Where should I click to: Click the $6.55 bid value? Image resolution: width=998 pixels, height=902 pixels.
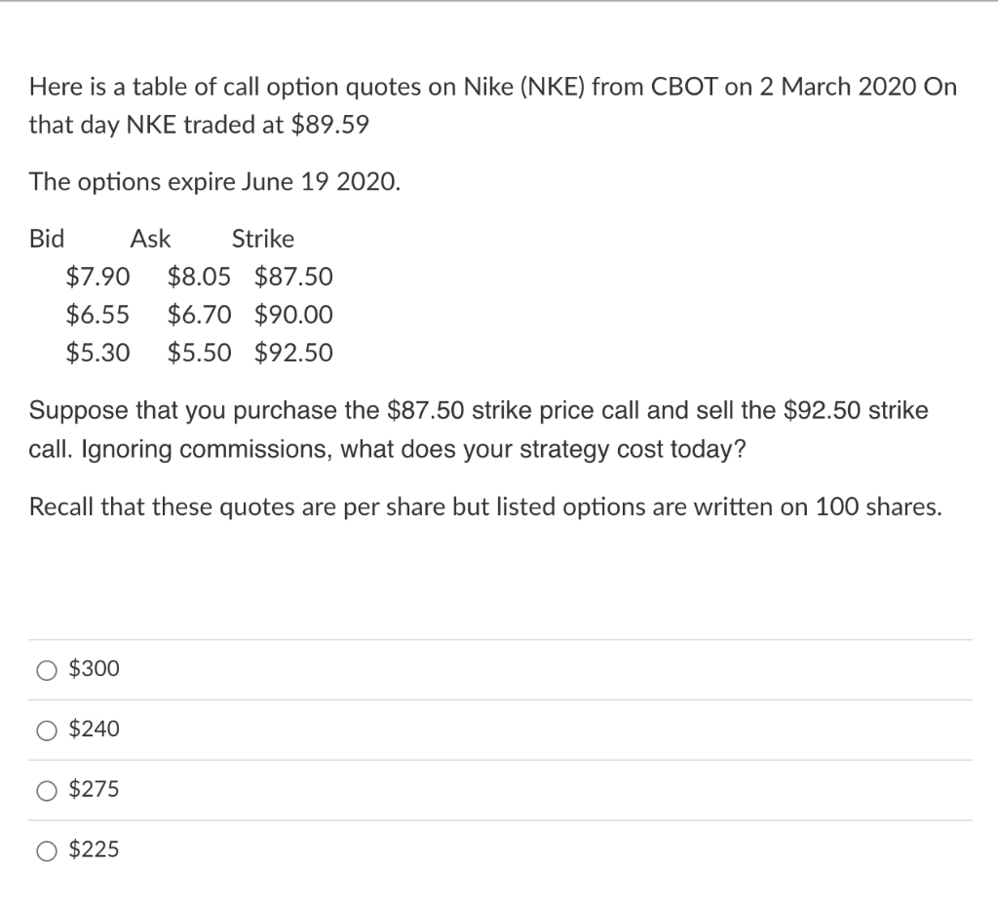click(x=98, y=315)
